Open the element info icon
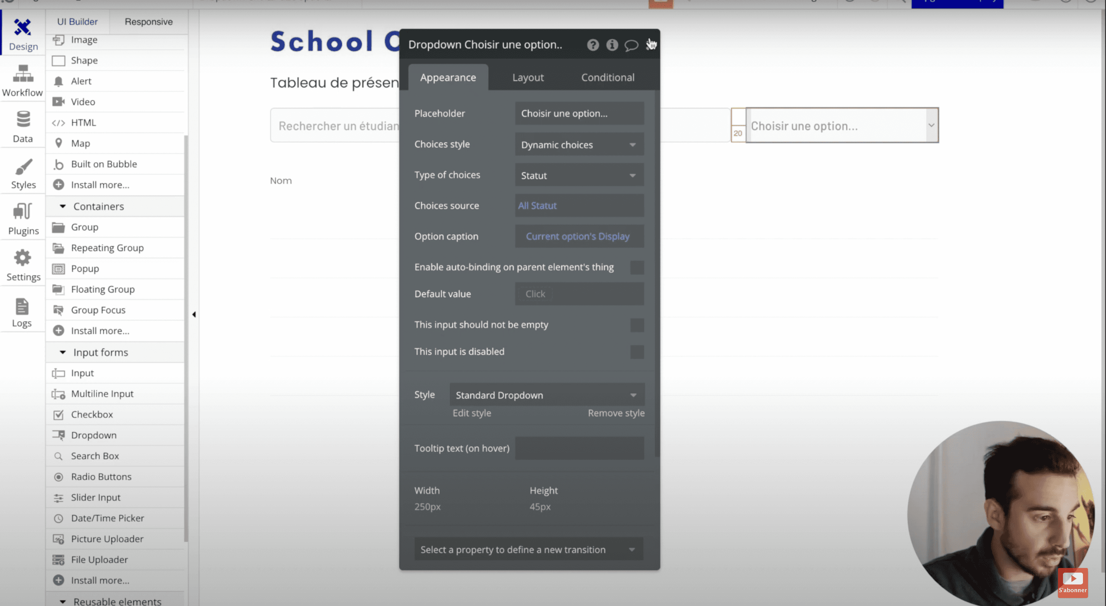Screen dimensions: 1106x606 pyautogui.click(x=612, y=45)
